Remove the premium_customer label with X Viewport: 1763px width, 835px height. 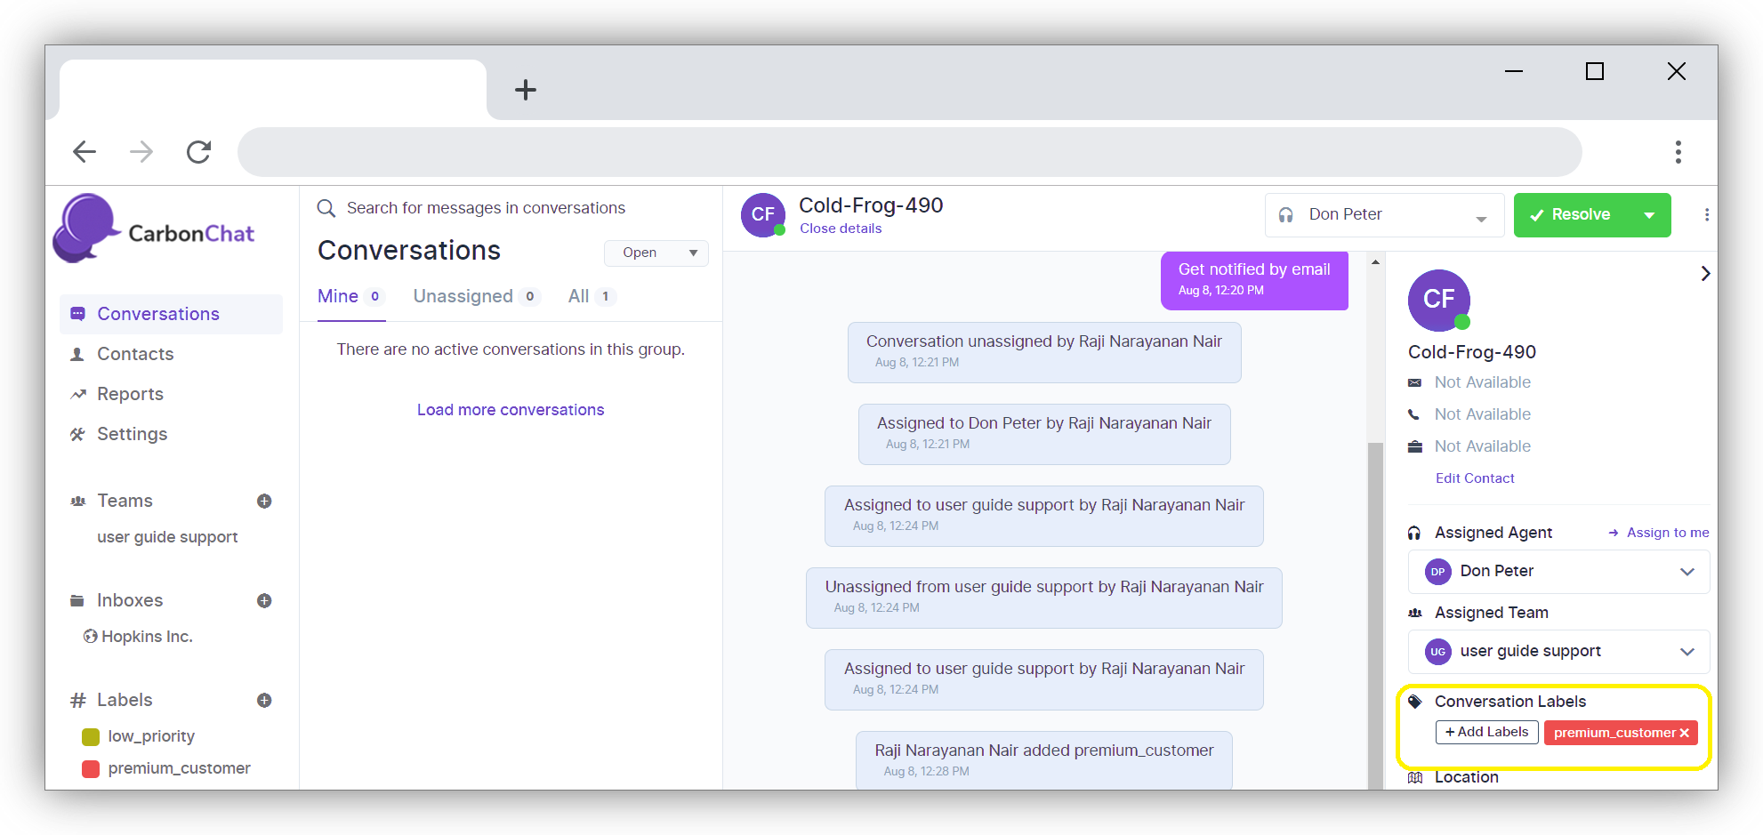pos(1684,733)
